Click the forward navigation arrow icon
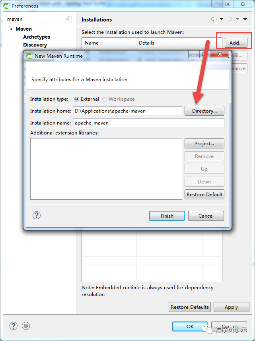Viewport: 255px width, 341px height. coord(230,19)
